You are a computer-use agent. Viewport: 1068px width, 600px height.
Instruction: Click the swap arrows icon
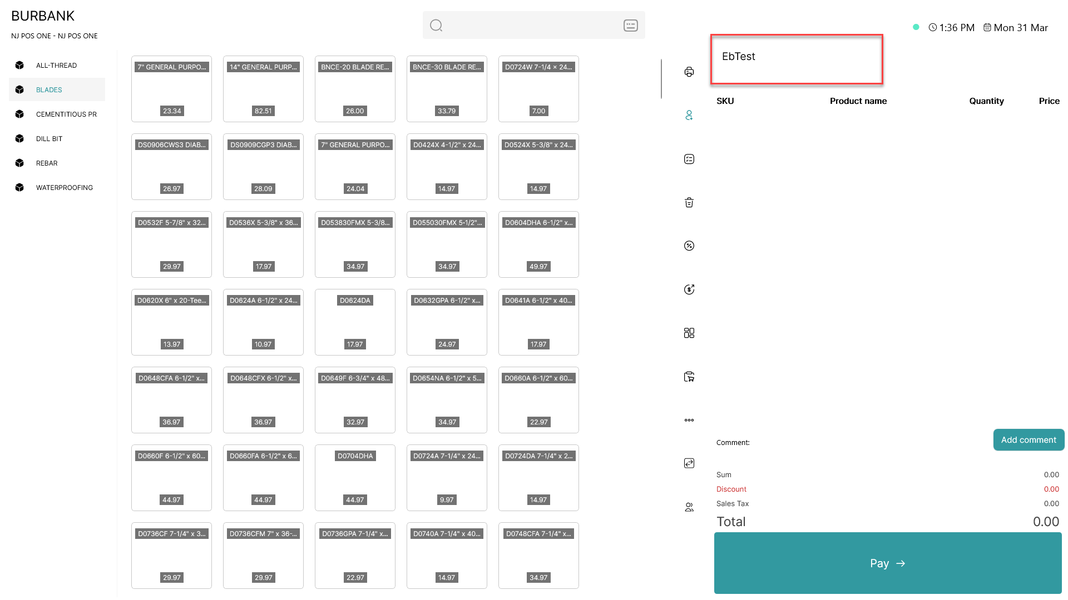coord(689,463)
